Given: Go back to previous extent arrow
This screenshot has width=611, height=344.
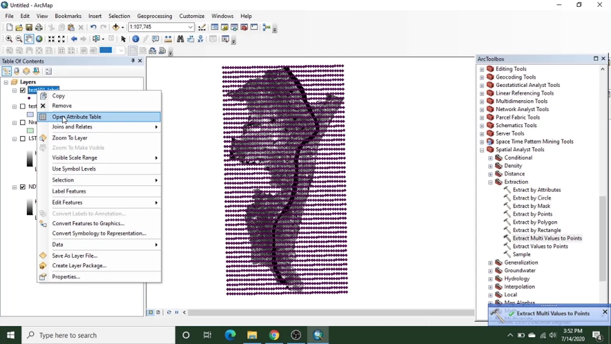Looking at the screenshot, I should 74,39.
